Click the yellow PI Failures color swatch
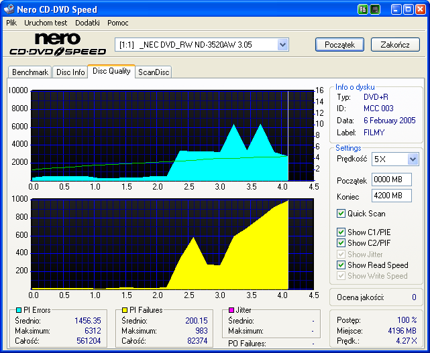 click(x=125, y=310)
